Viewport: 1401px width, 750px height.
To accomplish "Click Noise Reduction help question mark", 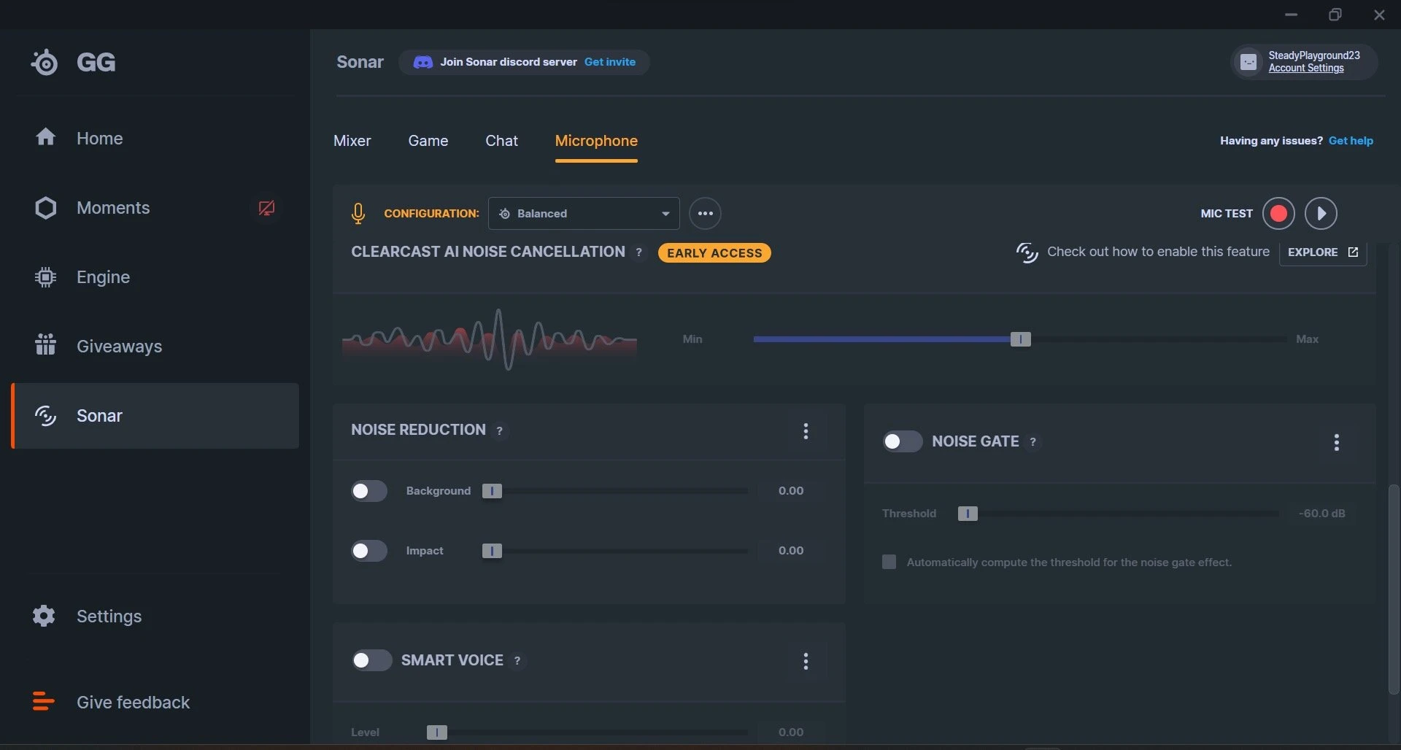I will [499, 430].
